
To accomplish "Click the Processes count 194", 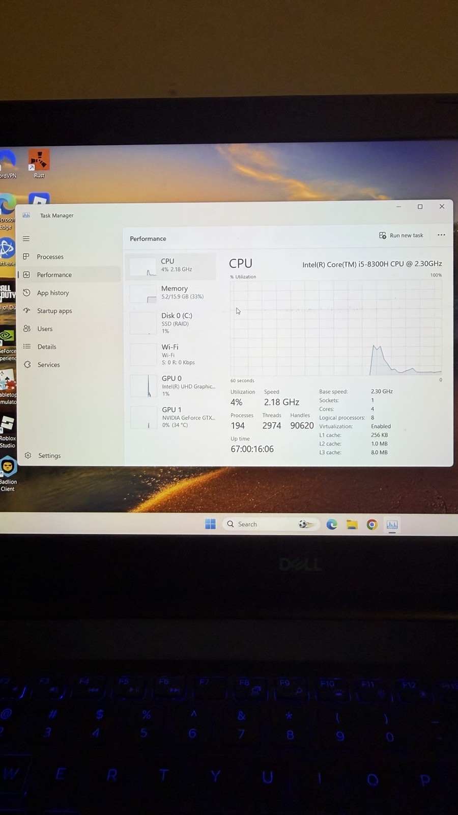I will pos(238,425).
